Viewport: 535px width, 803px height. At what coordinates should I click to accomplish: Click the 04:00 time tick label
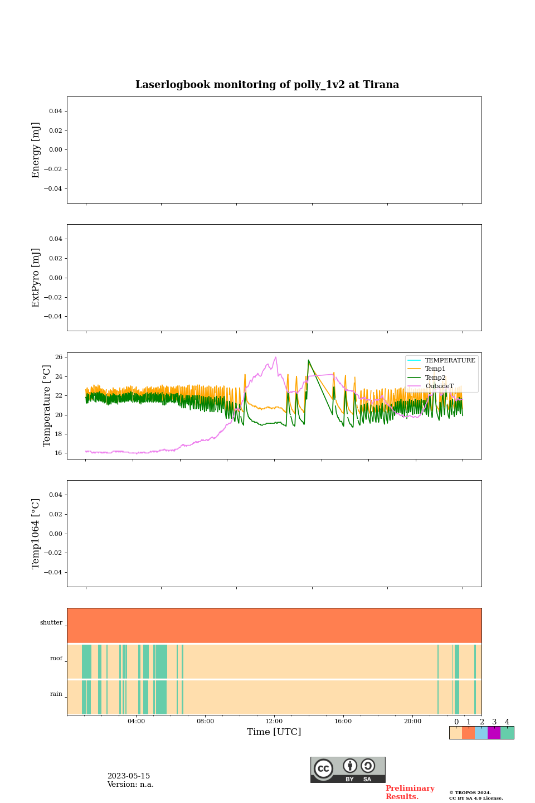pos(136,722)
